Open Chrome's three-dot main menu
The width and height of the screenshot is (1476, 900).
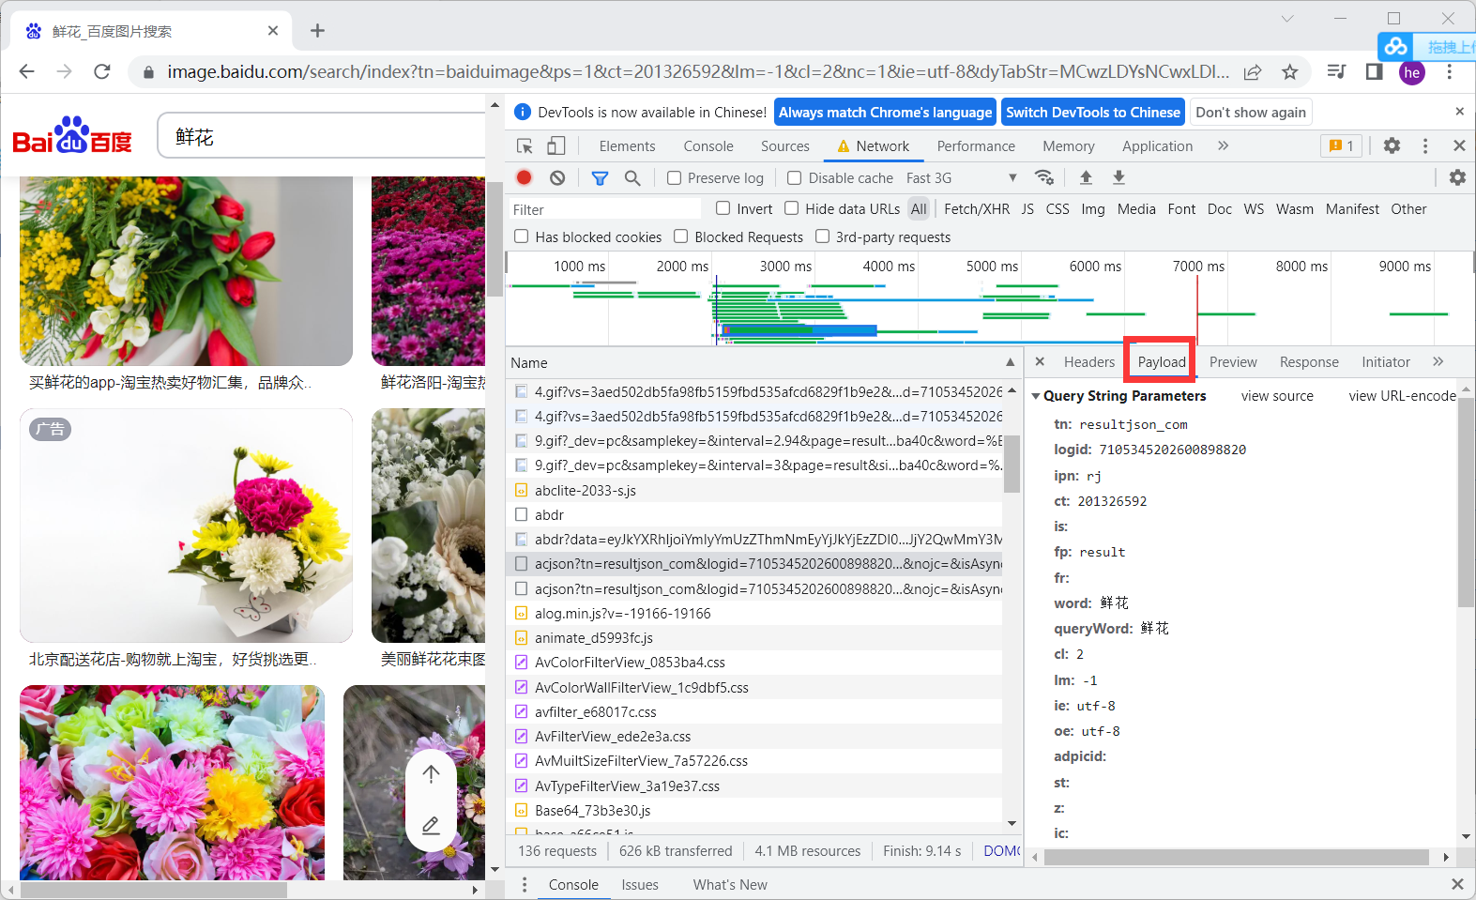pyautogui.click(x=1450, y=72)
